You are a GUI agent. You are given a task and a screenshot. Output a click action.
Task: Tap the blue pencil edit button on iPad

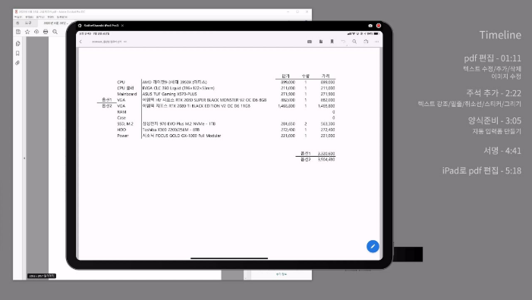pyautogui.click(x=373, y=246)
